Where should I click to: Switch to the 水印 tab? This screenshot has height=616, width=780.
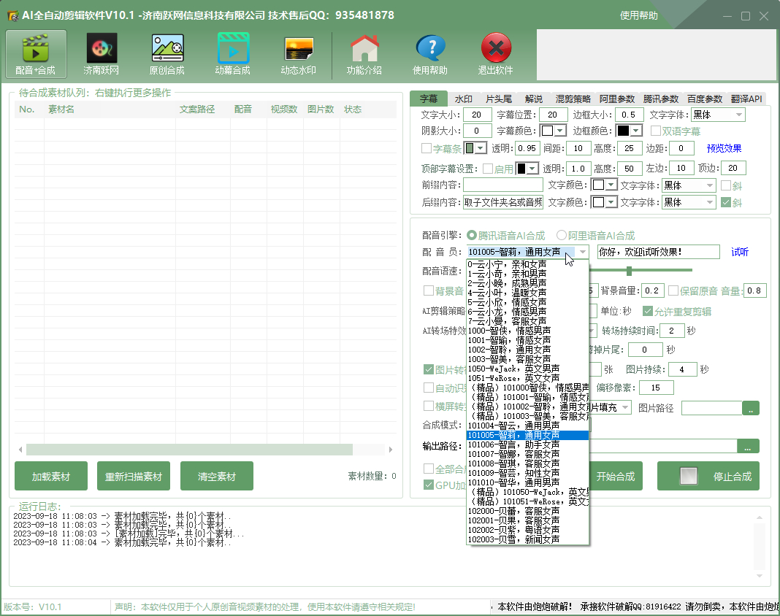pyautogui.click(x=463, y=99)
